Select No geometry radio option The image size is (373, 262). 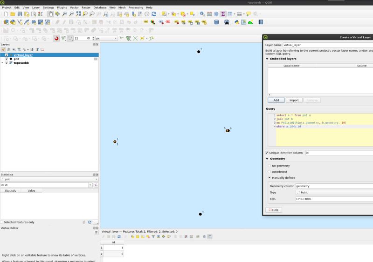(x=269, y=166)
